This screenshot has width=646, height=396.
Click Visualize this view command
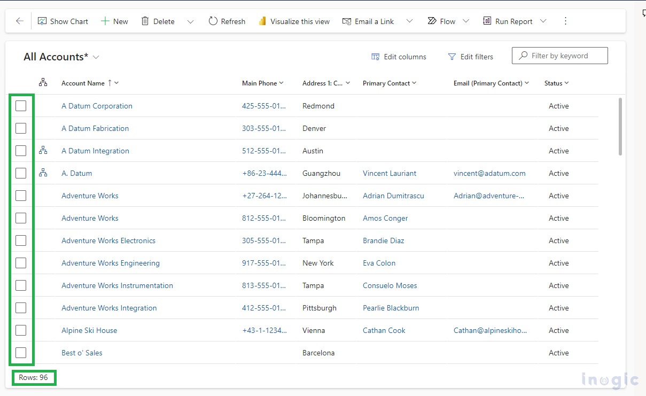point(300,21)
